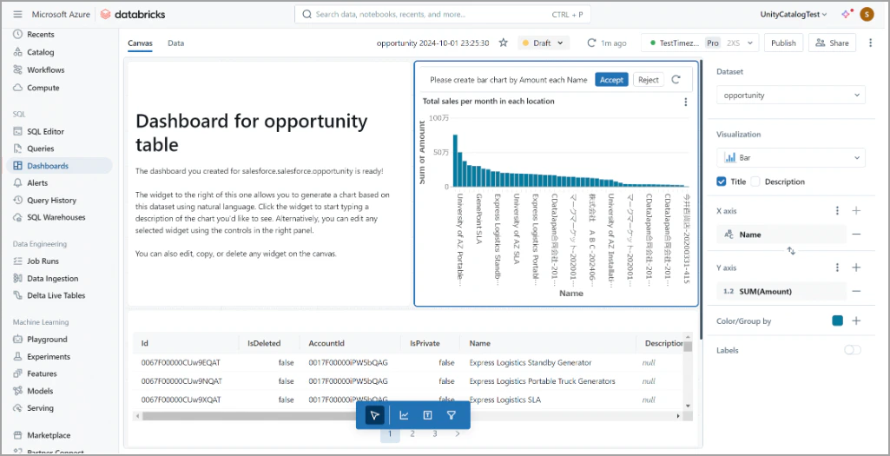Open the chart widget kebab menu

click(686, 102)
